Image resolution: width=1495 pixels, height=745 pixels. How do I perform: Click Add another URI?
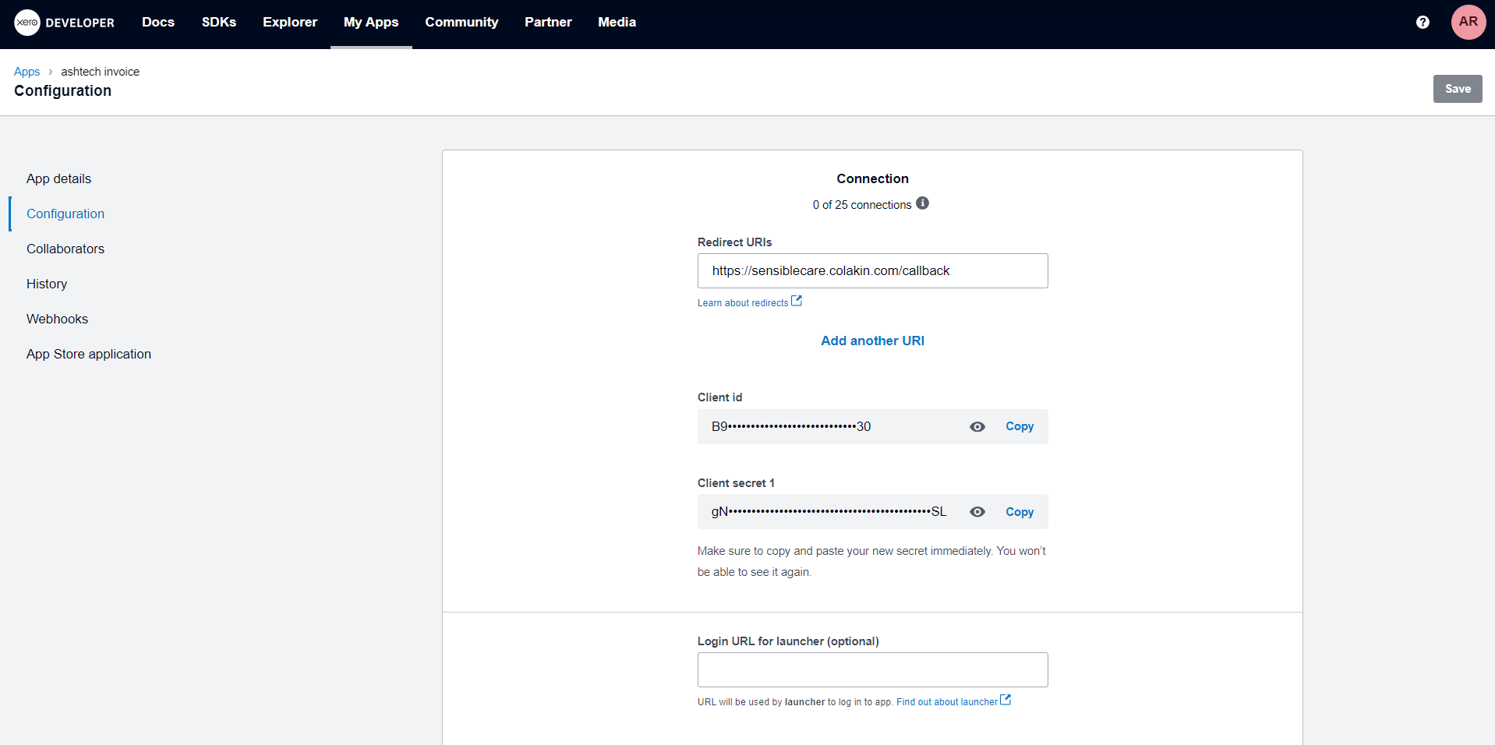(x=872, y=341)
